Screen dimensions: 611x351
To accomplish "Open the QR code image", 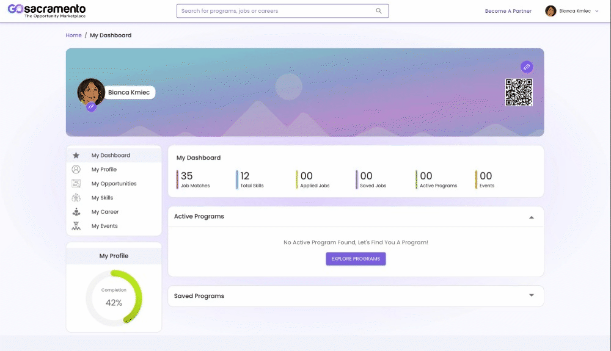I will click(519, 92).
